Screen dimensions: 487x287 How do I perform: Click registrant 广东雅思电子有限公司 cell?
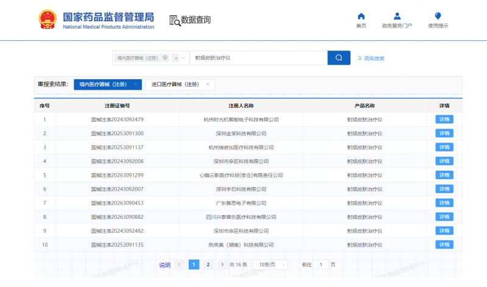[241, 203]
